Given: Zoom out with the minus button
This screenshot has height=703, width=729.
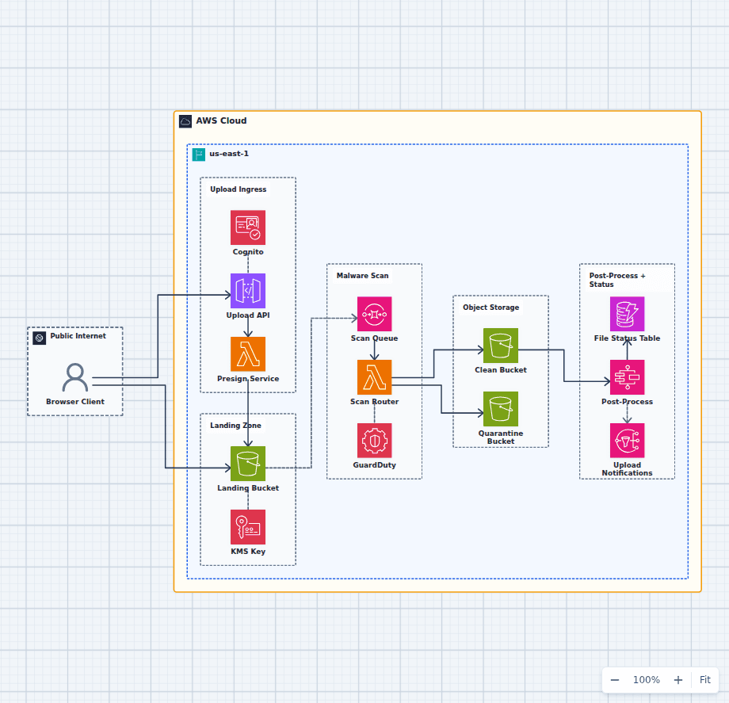Looking at the screenshot, I should 615,680.
